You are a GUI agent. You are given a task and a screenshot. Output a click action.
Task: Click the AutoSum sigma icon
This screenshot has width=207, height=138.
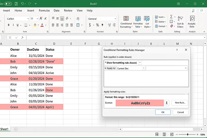(171, 17)
